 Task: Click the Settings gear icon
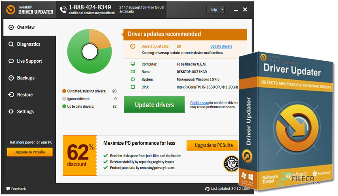tap(11, 112)
